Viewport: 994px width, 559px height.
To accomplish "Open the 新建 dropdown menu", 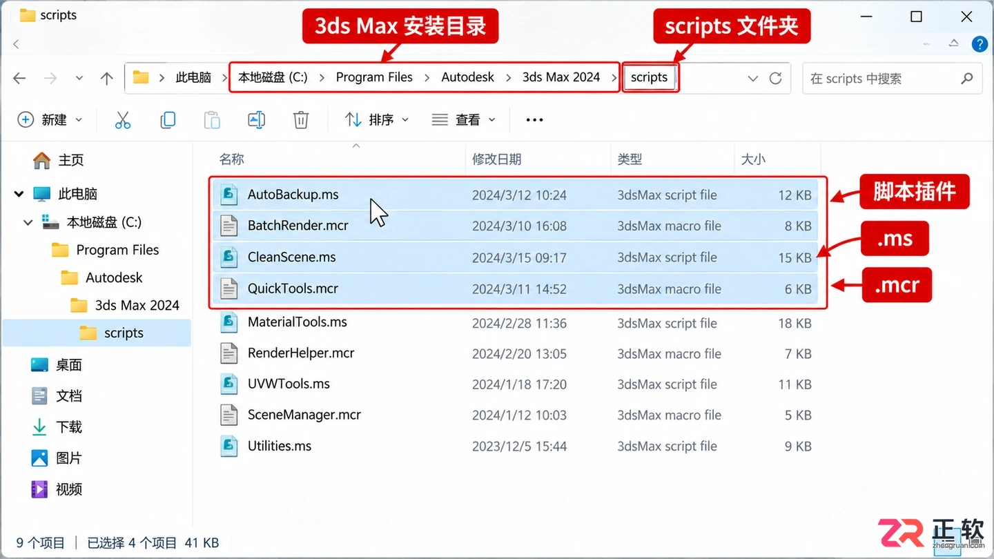I will tap(50, 120).
